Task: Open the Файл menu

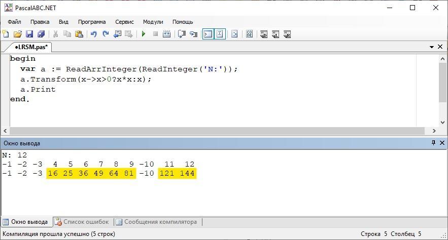Action: pos(14,22)
